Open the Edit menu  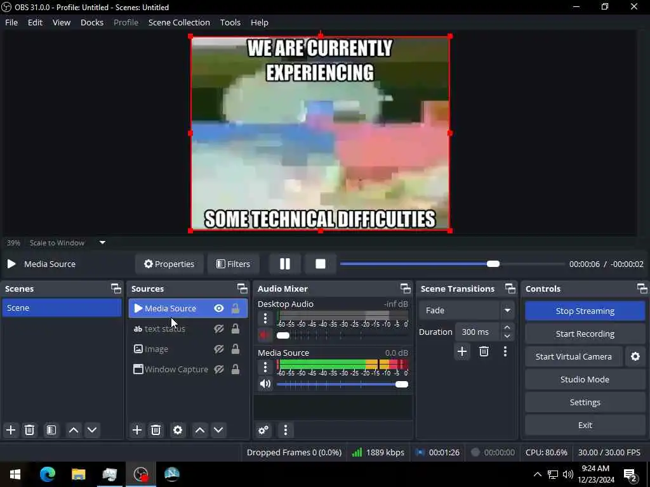pos(36,22)
